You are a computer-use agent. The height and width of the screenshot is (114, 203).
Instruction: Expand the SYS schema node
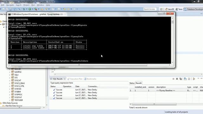click(10, 78)
